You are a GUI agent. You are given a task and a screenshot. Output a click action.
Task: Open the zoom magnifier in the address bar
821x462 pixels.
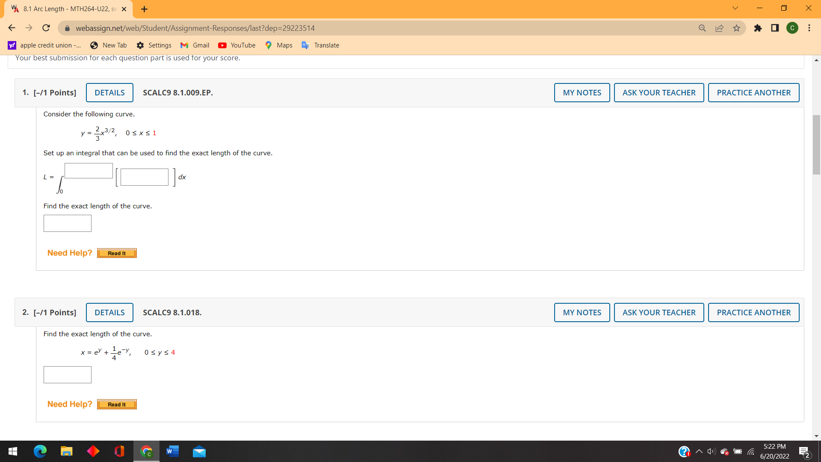pos(702,28)
